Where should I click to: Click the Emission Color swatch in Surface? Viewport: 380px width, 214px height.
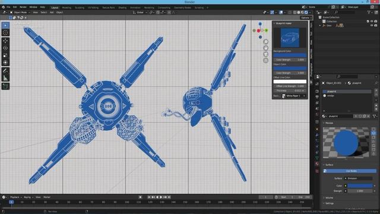(360, 186)
